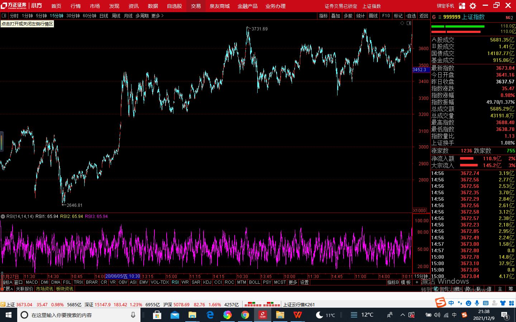Select 60分钟 period
Screen dimensions: 516x322
pyautogui.click(x=90, y=16)
